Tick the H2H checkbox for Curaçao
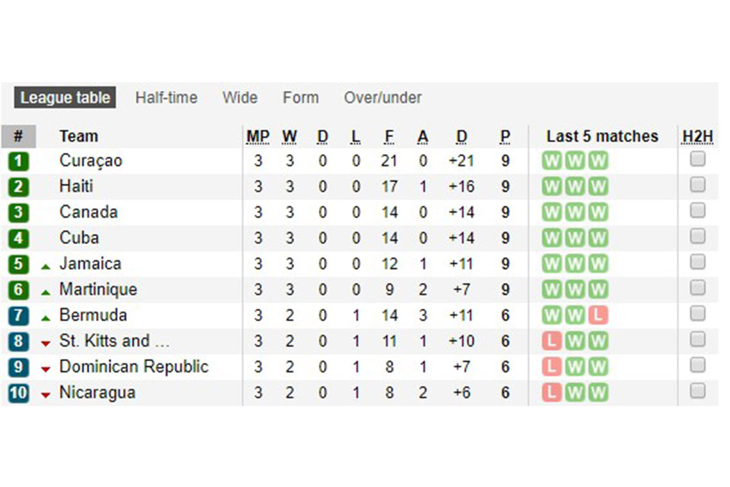730x487 pixels. point(698,159)
